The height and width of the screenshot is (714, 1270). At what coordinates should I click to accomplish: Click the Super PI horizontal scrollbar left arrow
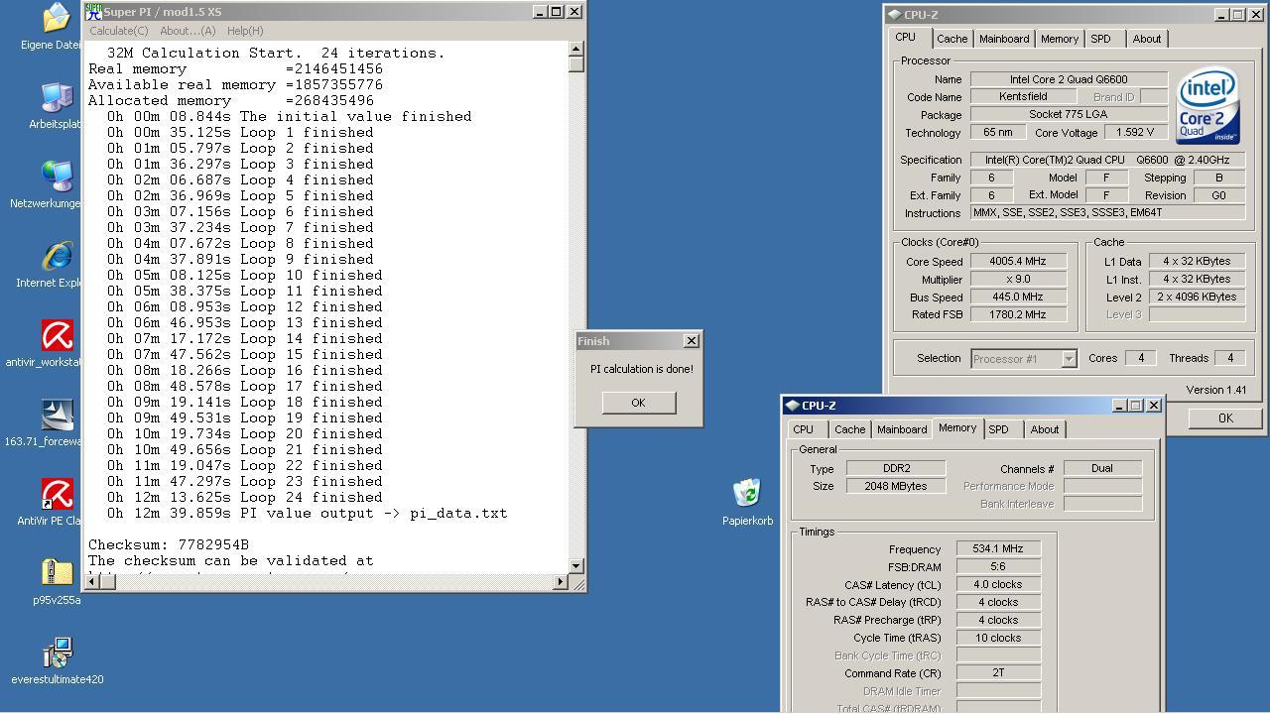pos(93,581)
